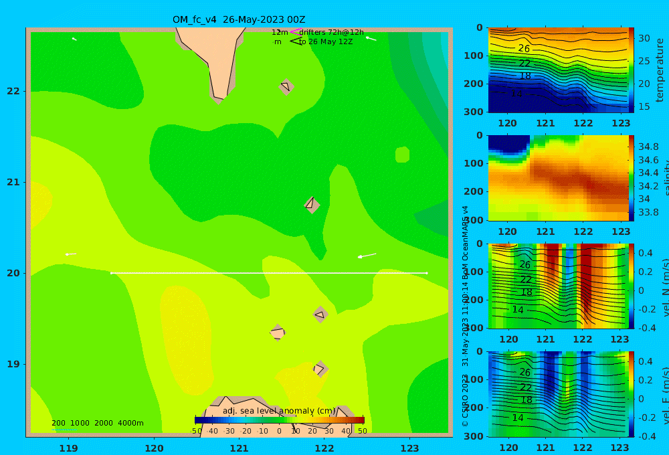
Task: Click the '22' contour label in the vel. E panel
Action: coord(526,387)
